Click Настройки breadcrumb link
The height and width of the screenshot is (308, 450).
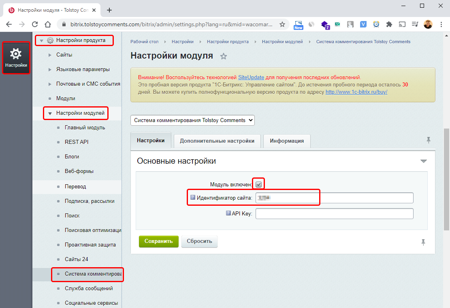pos(183,42)
